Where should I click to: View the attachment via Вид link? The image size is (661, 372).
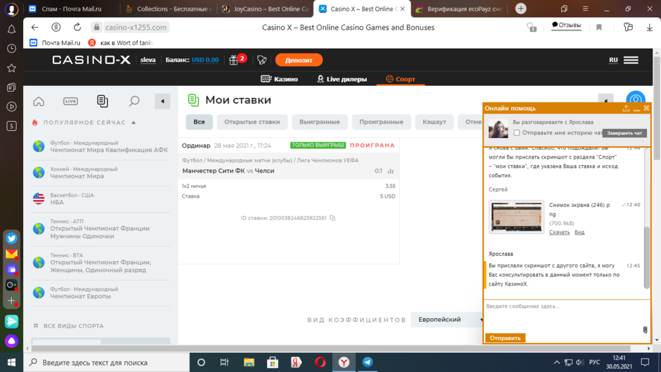[579, 232]
